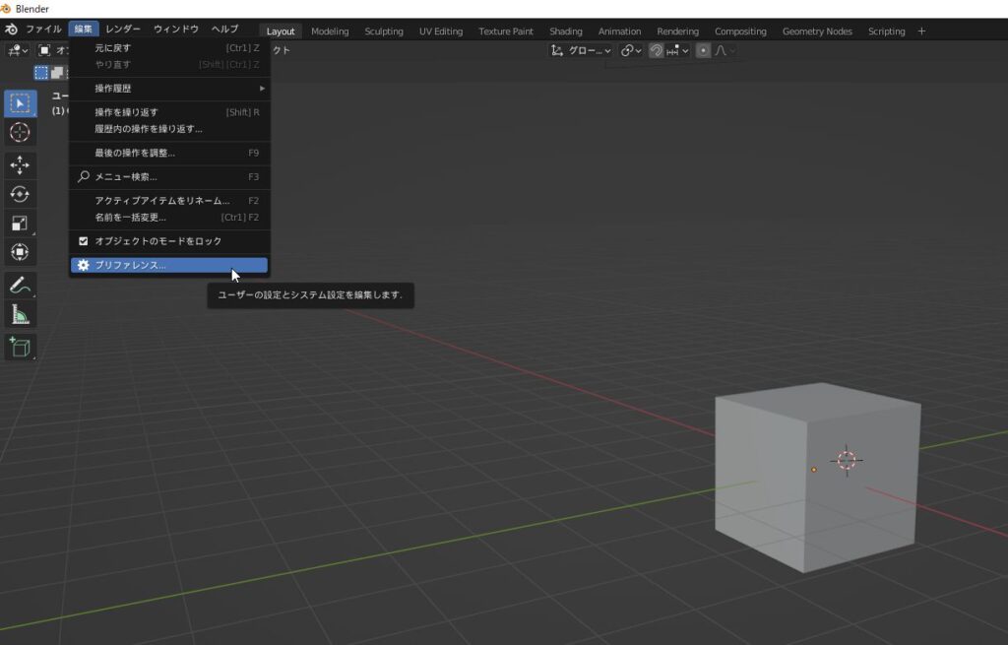1008x645 pixels.
Task: Select the Rotate tool
Action: pos(20,194)
